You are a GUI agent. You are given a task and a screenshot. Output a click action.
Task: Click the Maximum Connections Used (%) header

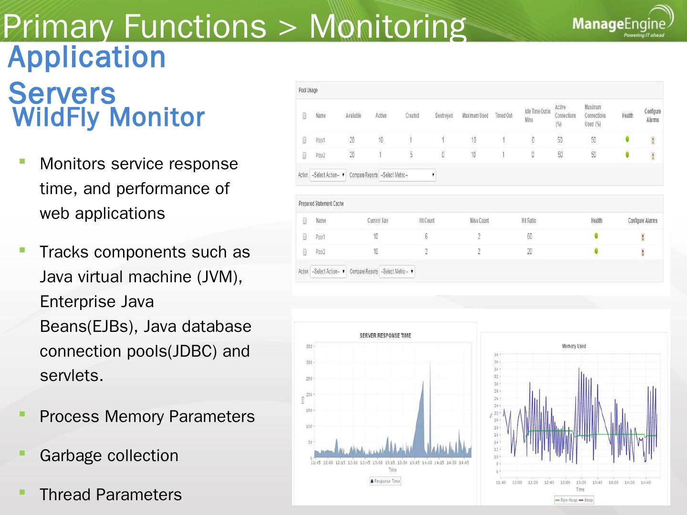coord(595,115)
